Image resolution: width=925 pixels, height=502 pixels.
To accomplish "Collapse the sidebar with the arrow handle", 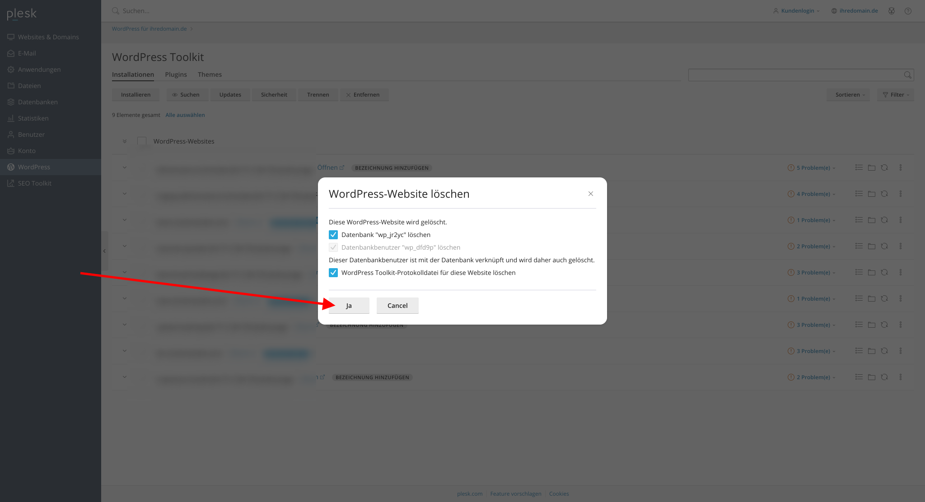I will 104,251.
